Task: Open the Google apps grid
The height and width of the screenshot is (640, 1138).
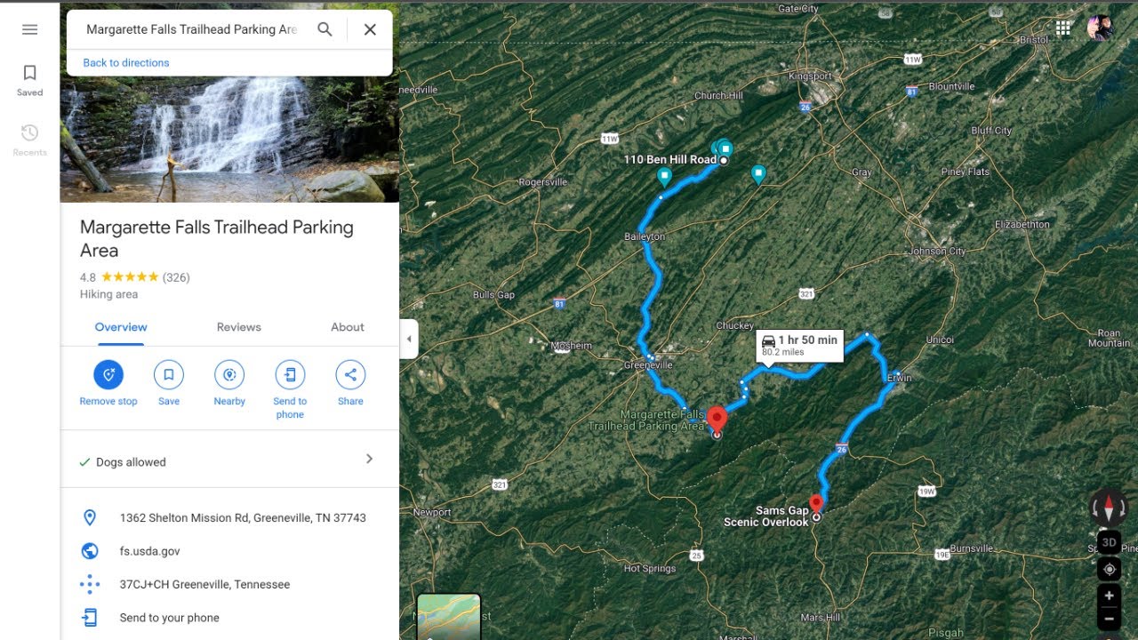Action: (1063, 28)
